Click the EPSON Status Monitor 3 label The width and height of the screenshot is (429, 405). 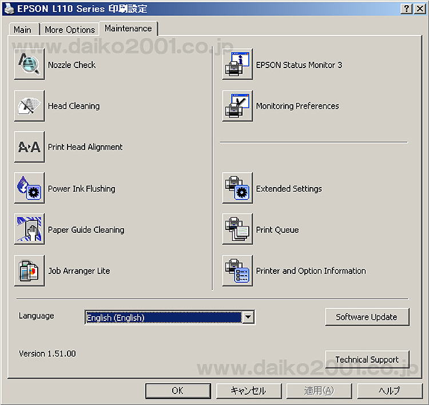(x=299, y=65)
